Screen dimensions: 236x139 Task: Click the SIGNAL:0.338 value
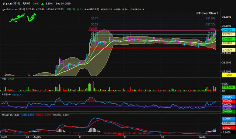[44, 115]
